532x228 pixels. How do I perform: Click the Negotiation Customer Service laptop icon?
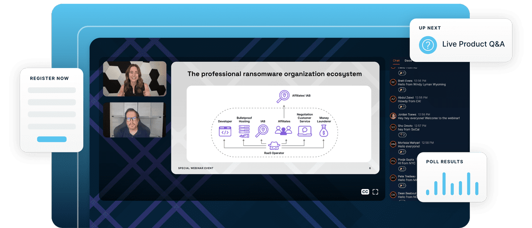pos(305,131)
